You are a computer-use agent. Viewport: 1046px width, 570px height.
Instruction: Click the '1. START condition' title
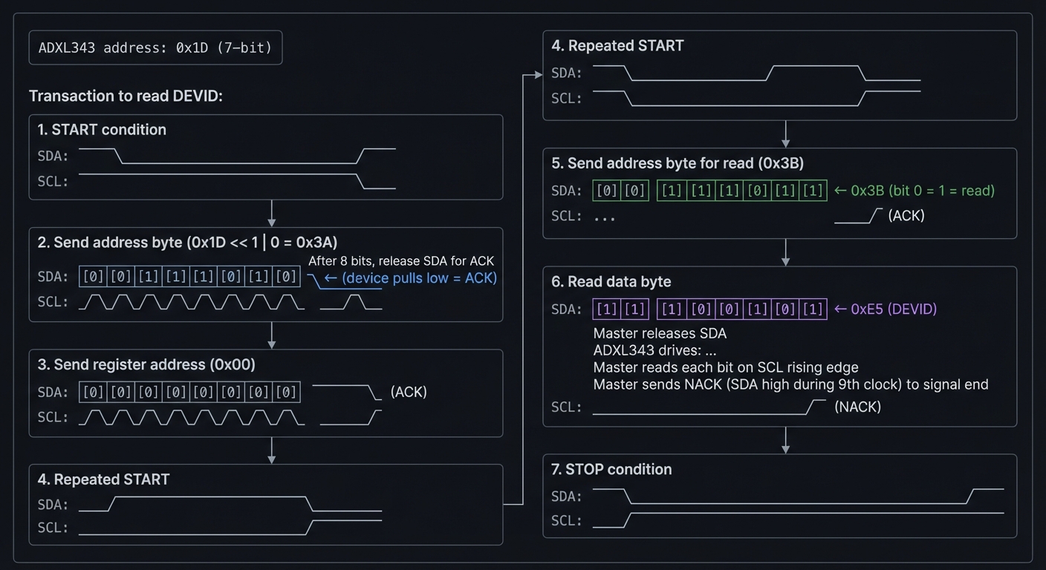click(102, 129)
